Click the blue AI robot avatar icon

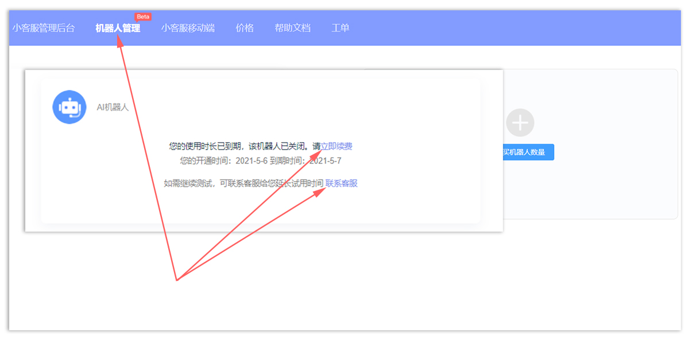coord(69,107)
